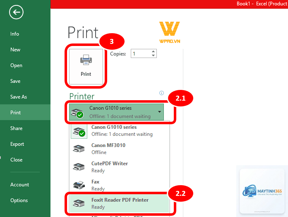
Task: Select Foxit Reader PDF Printer
Action: [x=120, y=203]
